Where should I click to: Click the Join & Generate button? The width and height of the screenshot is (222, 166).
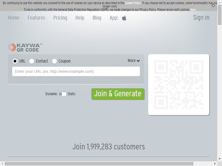click(118, 94)
